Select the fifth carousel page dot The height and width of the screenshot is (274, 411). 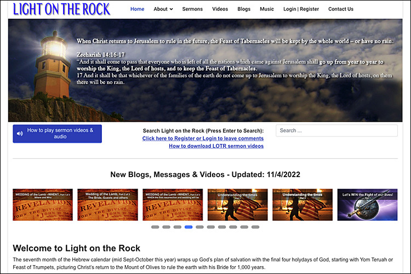tap(199, 227)
